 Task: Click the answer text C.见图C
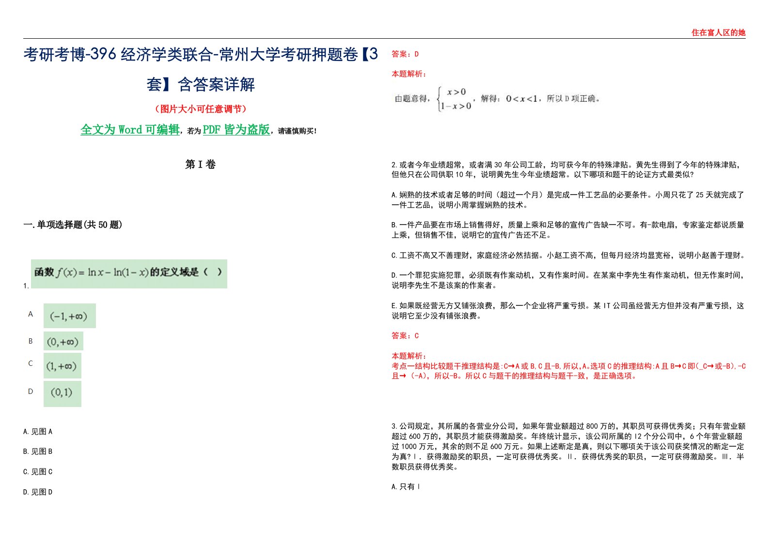pyautogui.click(x=38, y=472)
